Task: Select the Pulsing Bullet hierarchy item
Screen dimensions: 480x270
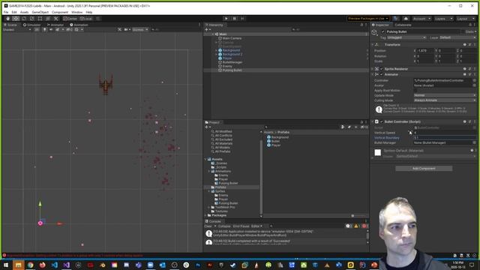Action: coord(232,70)
